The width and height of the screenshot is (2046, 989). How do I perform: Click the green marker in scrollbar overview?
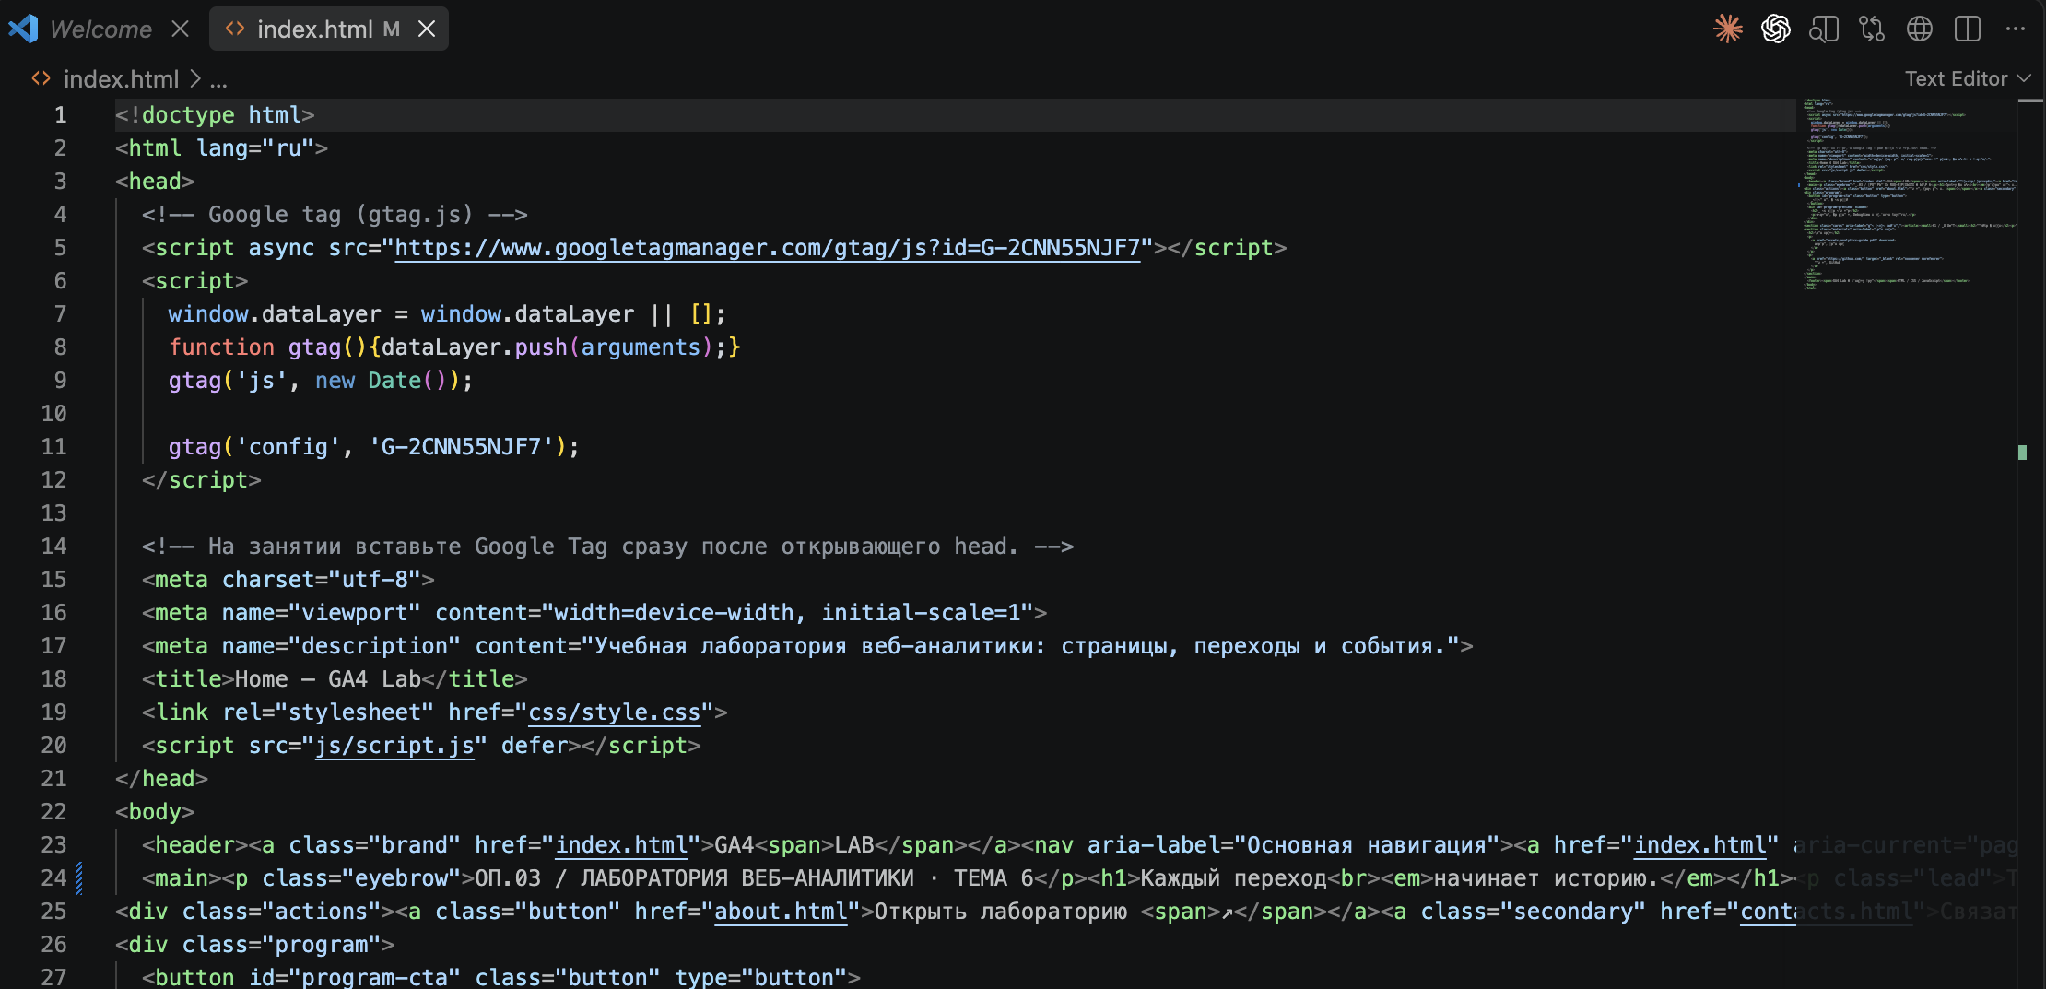[x=2022, y=452]
